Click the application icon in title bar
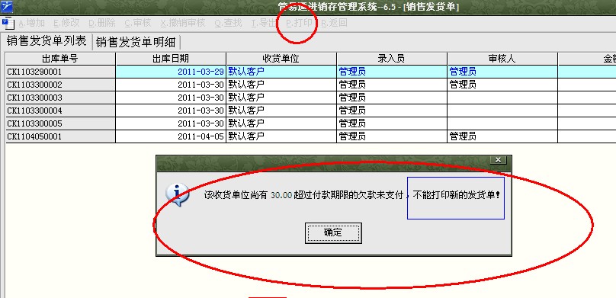This screenshot has width=616, height=298. 6,7
